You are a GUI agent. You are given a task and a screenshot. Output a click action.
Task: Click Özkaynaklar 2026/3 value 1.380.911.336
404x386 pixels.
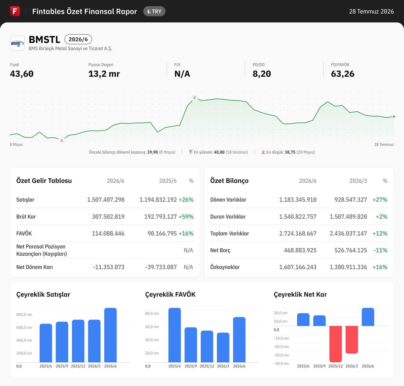coord(348,267)
